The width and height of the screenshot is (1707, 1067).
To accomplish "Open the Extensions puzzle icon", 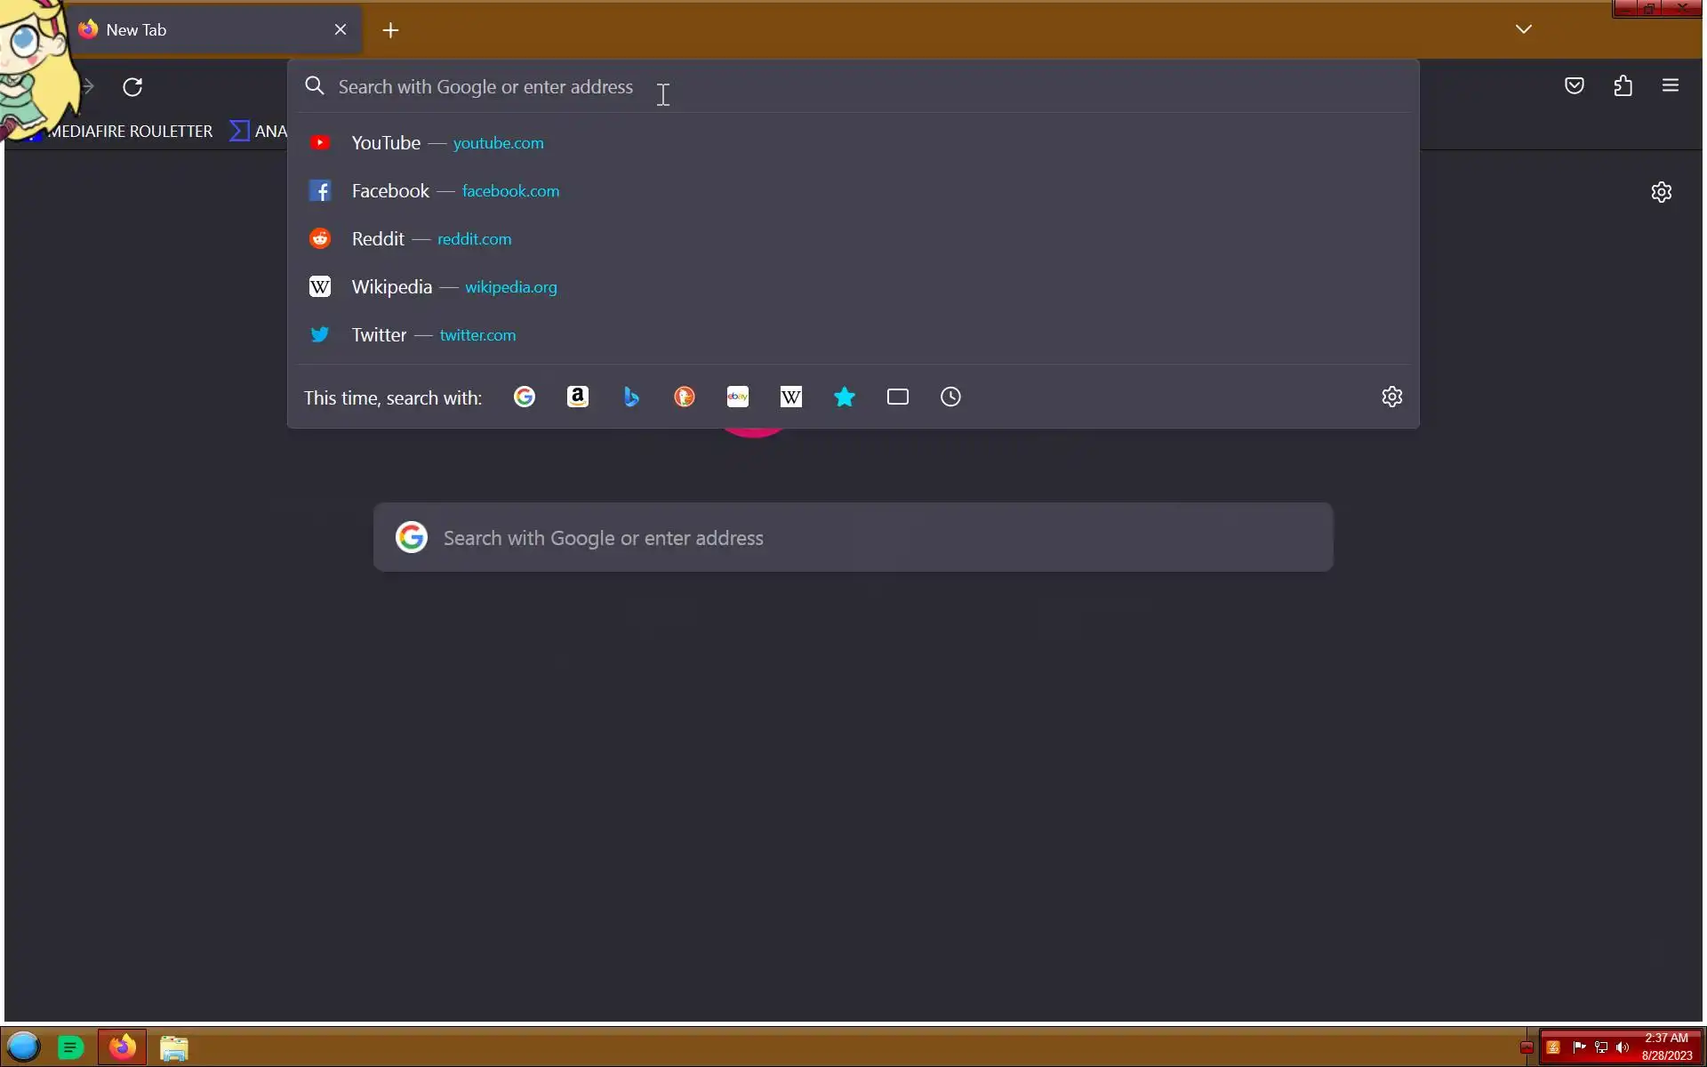I will (x=1623, y=86).
